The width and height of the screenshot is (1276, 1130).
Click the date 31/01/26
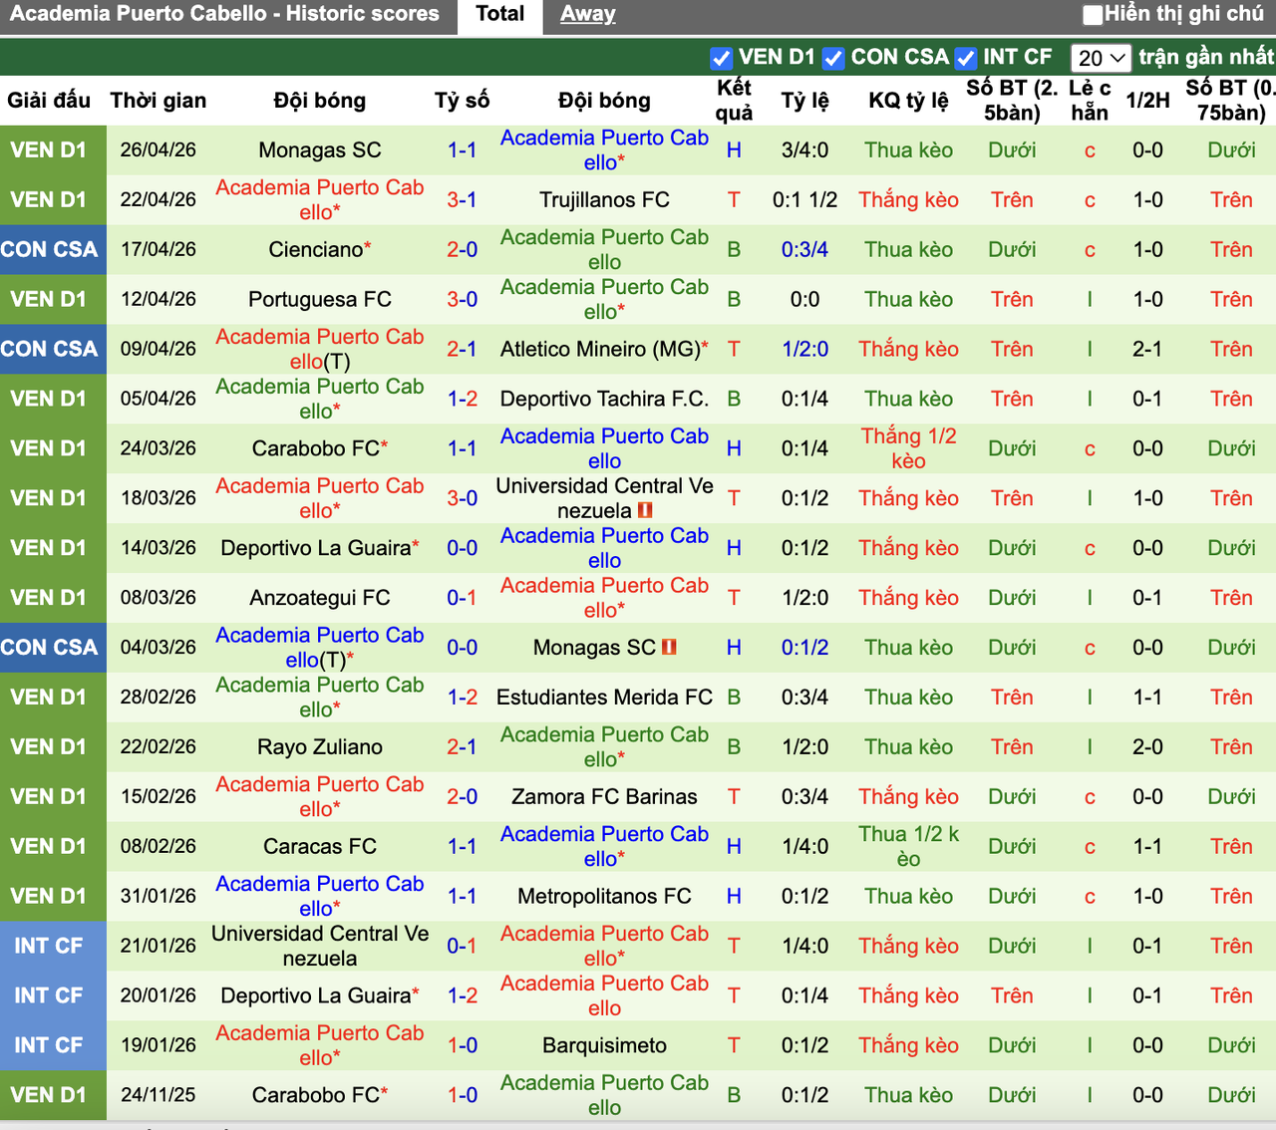[x=159, y=897]
